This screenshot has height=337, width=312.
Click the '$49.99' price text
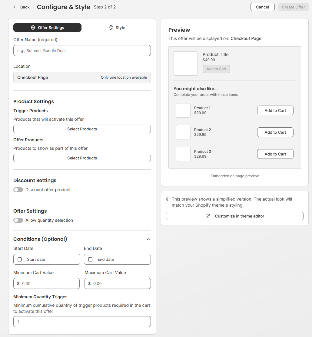pyautogui.click(x=209, y=60)
